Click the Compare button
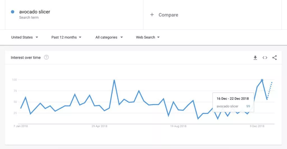 [168, 15]
